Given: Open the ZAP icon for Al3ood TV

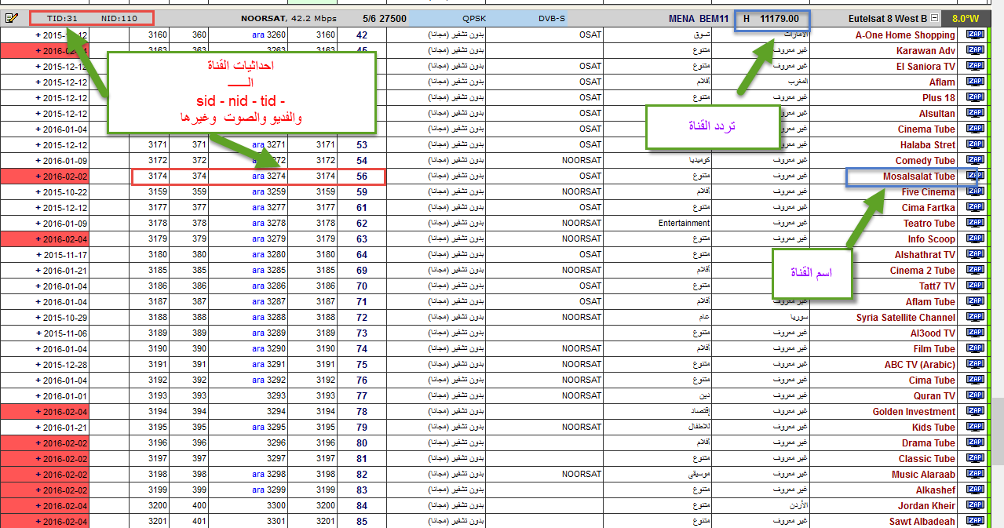Looking at the screenshot, I should tap(974, 333).
